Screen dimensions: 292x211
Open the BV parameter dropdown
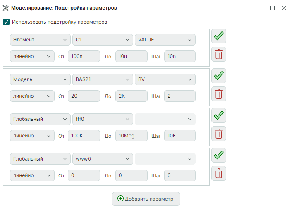click(x=165, y=79)
